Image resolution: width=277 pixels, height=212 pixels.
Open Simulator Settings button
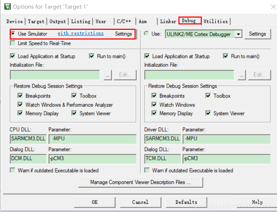(x=123, y=34)
